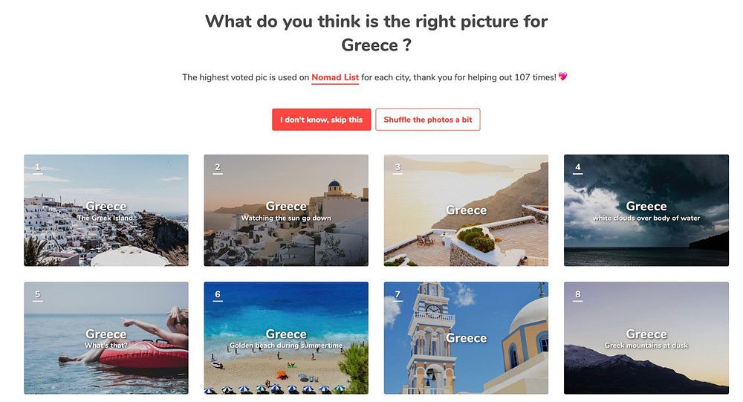The width and height of the screenshot is (743, 402).
Task: Click the pink heart emoji after thank-you text
Action: click(562, 77)
